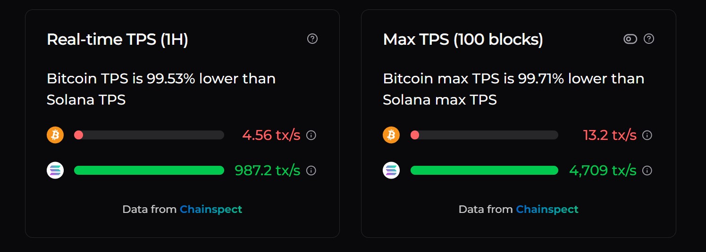Click the Real-time TPS (1H) heading
This screenshot has height=252, width=706.
coord(118,40)
